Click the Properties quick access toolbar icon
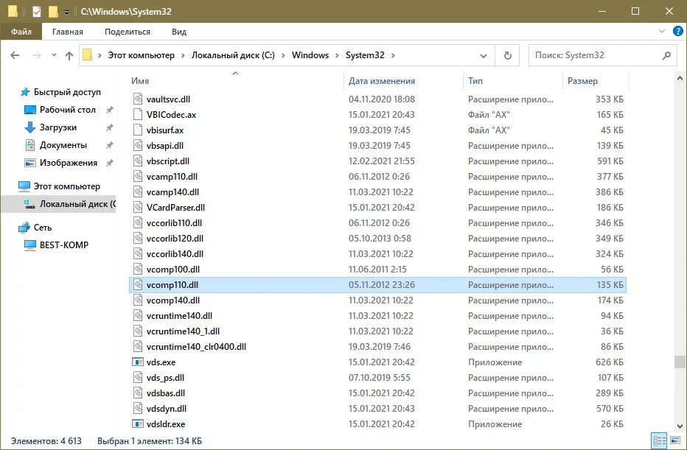The height and width of the screenshot is (450, 687). 37,12
